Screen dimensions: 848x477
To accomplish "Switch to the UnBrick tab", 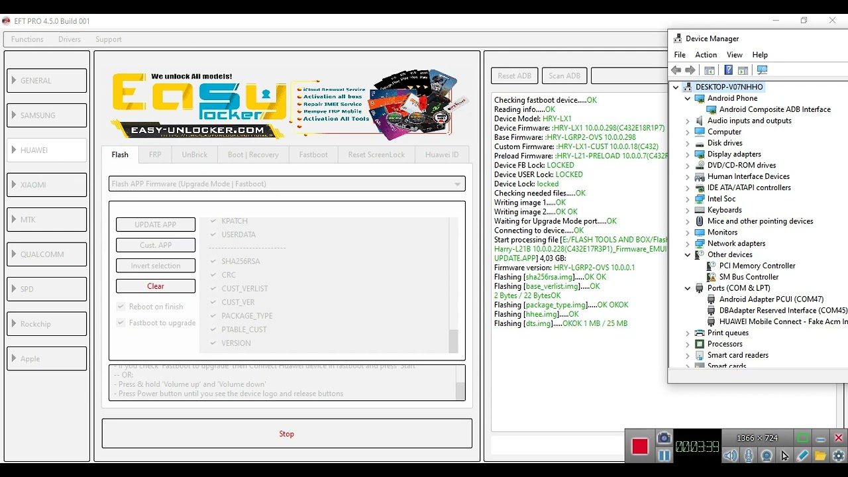I will [x=195, y=154].
